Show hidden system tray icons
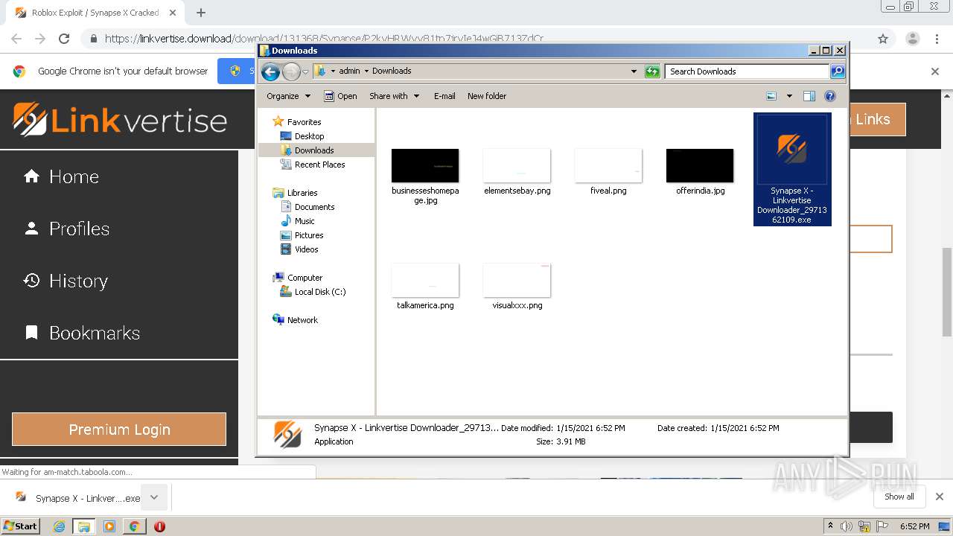The image size is (953, 536). tap(830, 526)
